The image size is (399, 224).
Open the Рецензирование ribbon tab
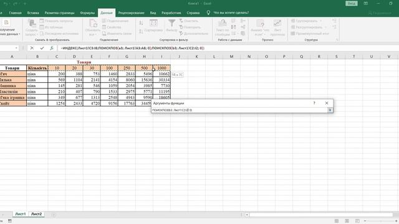click(x=131, y=12)
